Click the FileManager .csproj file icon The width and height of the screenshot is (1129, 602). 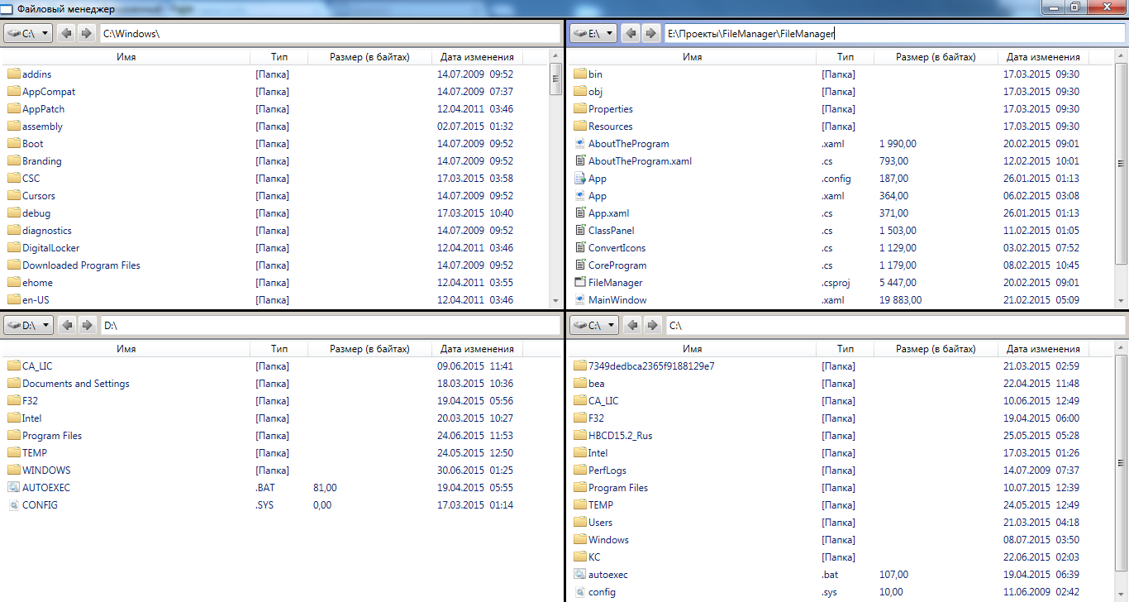click(x=579, y=283)
